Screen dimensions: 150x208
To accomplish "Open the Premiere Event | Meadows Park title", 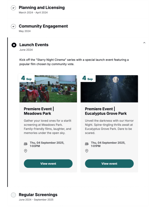I will pyautogui.click(x=39, y=111).
